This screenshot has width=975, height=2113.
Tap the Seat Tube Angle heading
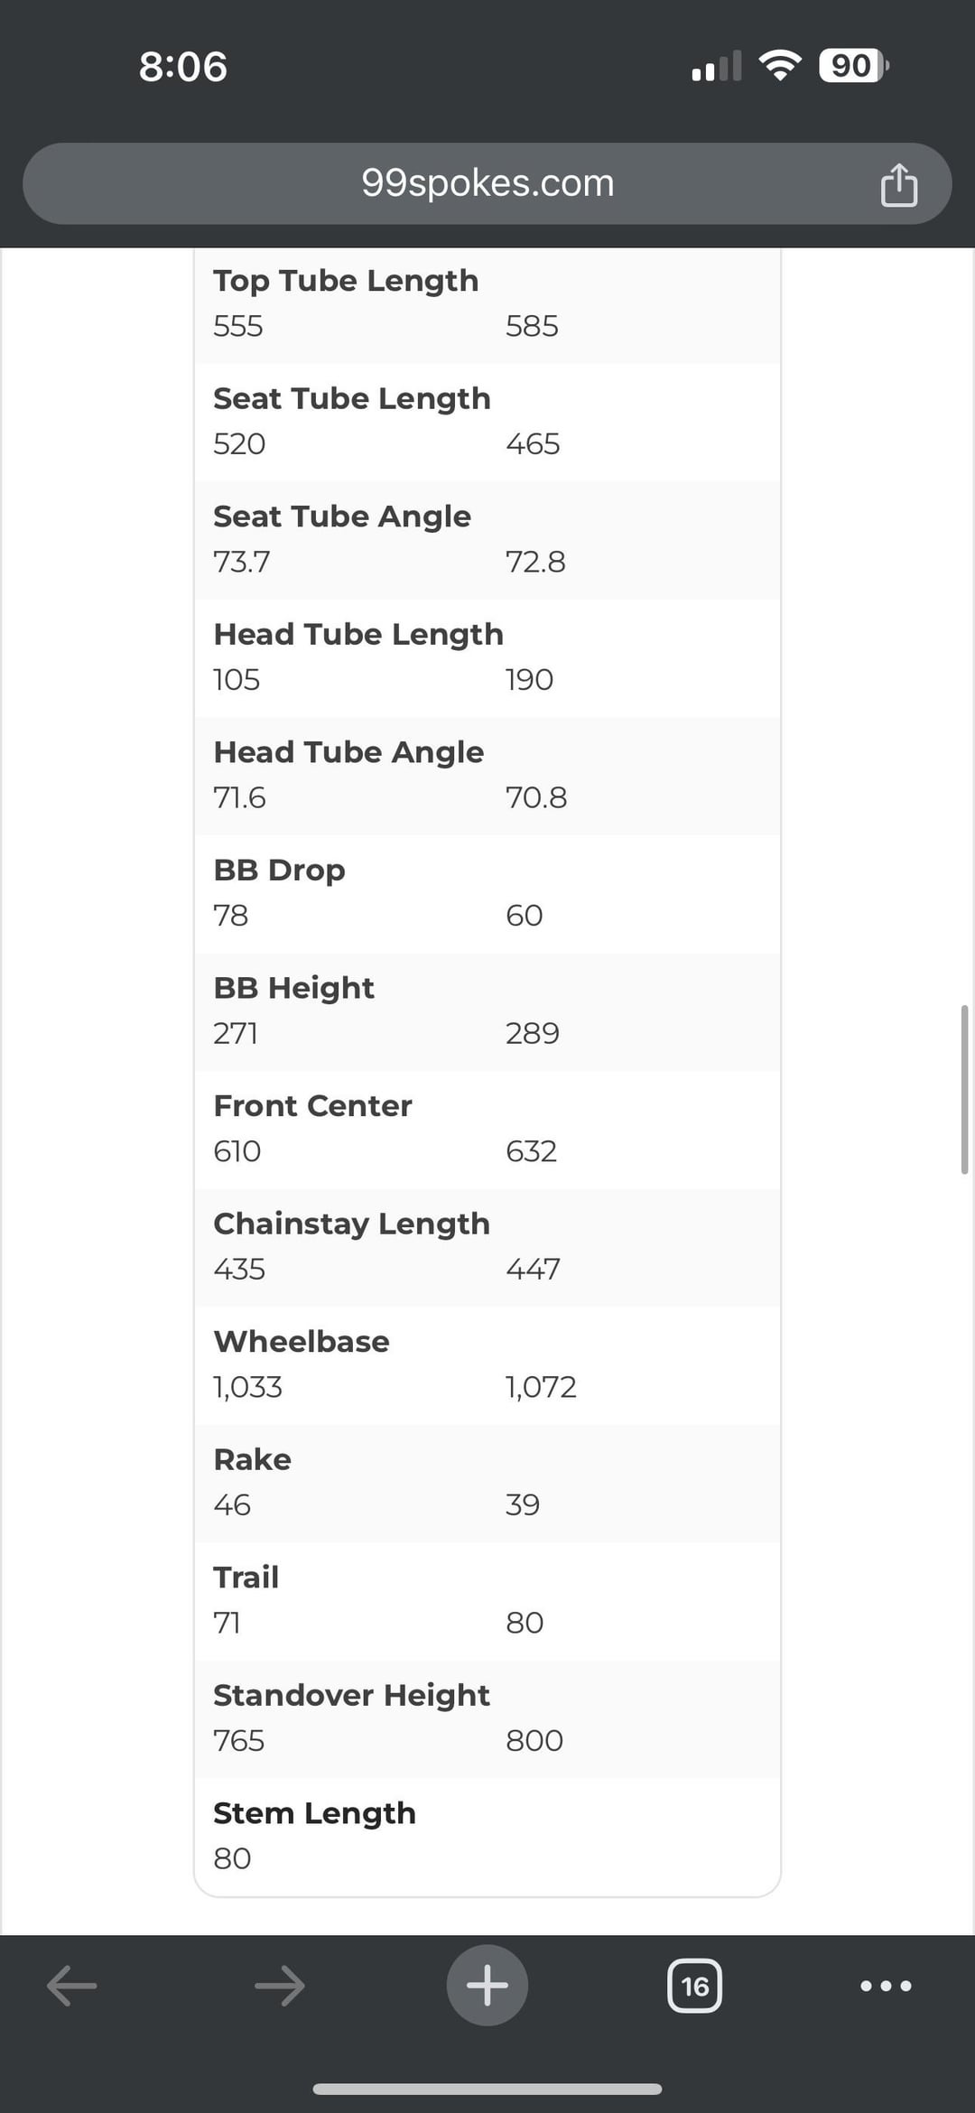pyautogui.click(x=342, y=517)
